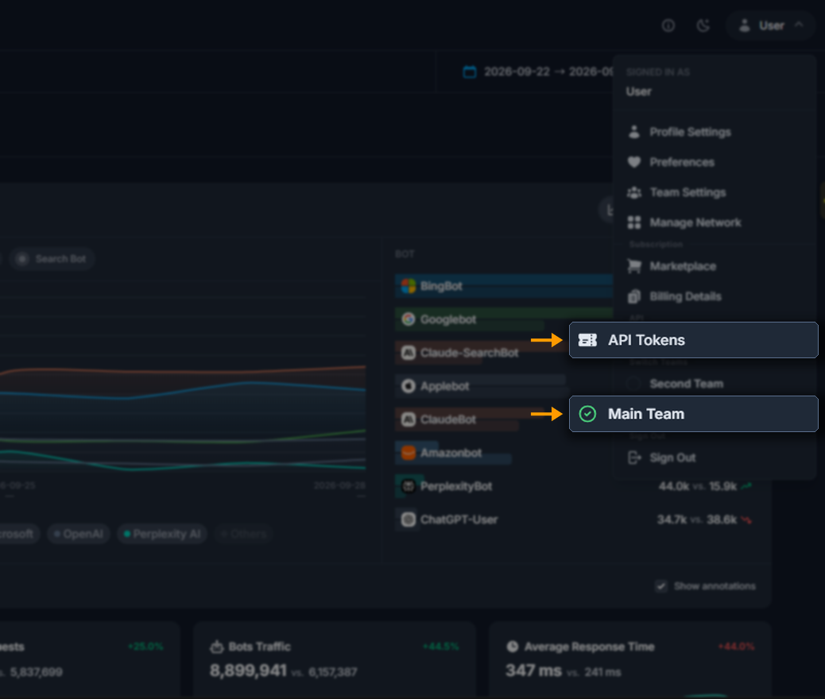The image size is (825, 699).
Task: Click the ChatGPT-User logo icon
Action: (x=409, y=519)
